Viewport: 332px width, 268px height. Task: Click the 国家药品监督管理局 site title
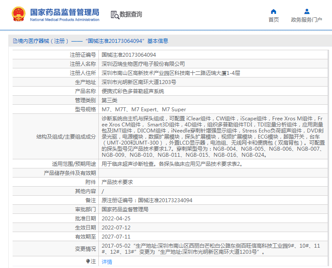click(65, 12)
